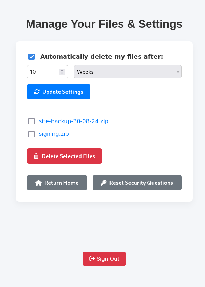The width and height of the screenshot is (205, 287).
Task: Open the number input spinner control
Action: [62, 72]
